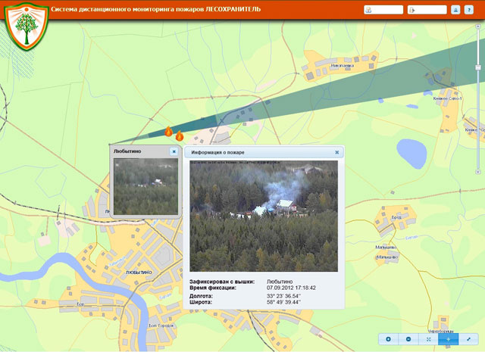The width and height of the screenshot is (485, 352).
Task: Click the fixation time value 07.09.2012 17:18:42
Action: [291, 288]
